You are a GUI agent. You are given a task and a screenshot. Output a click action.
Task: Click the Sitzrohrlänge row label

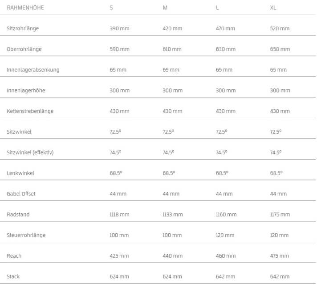tap(23, 28)
